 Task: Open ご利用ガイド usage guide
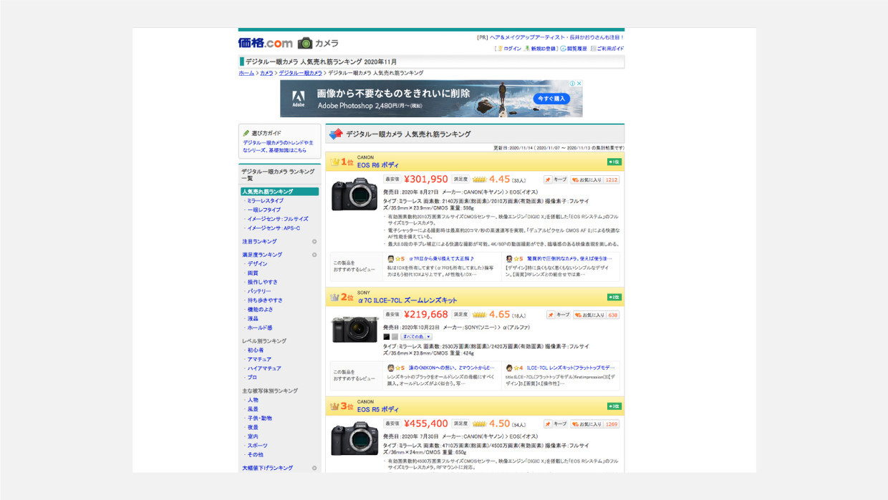coord(610,49)
